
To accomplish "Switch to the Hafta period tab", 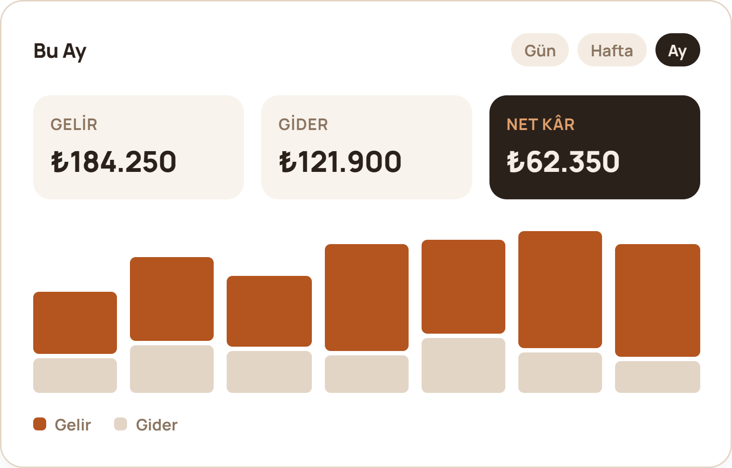I will [612, 50].
